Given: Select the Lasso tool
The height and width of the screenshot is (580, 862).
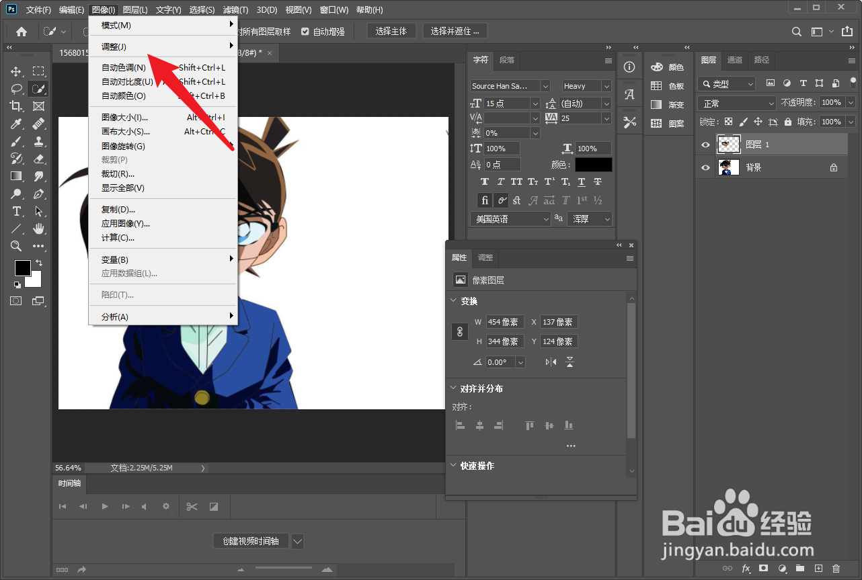Looking at the screenshot, I should coord(16,89).
